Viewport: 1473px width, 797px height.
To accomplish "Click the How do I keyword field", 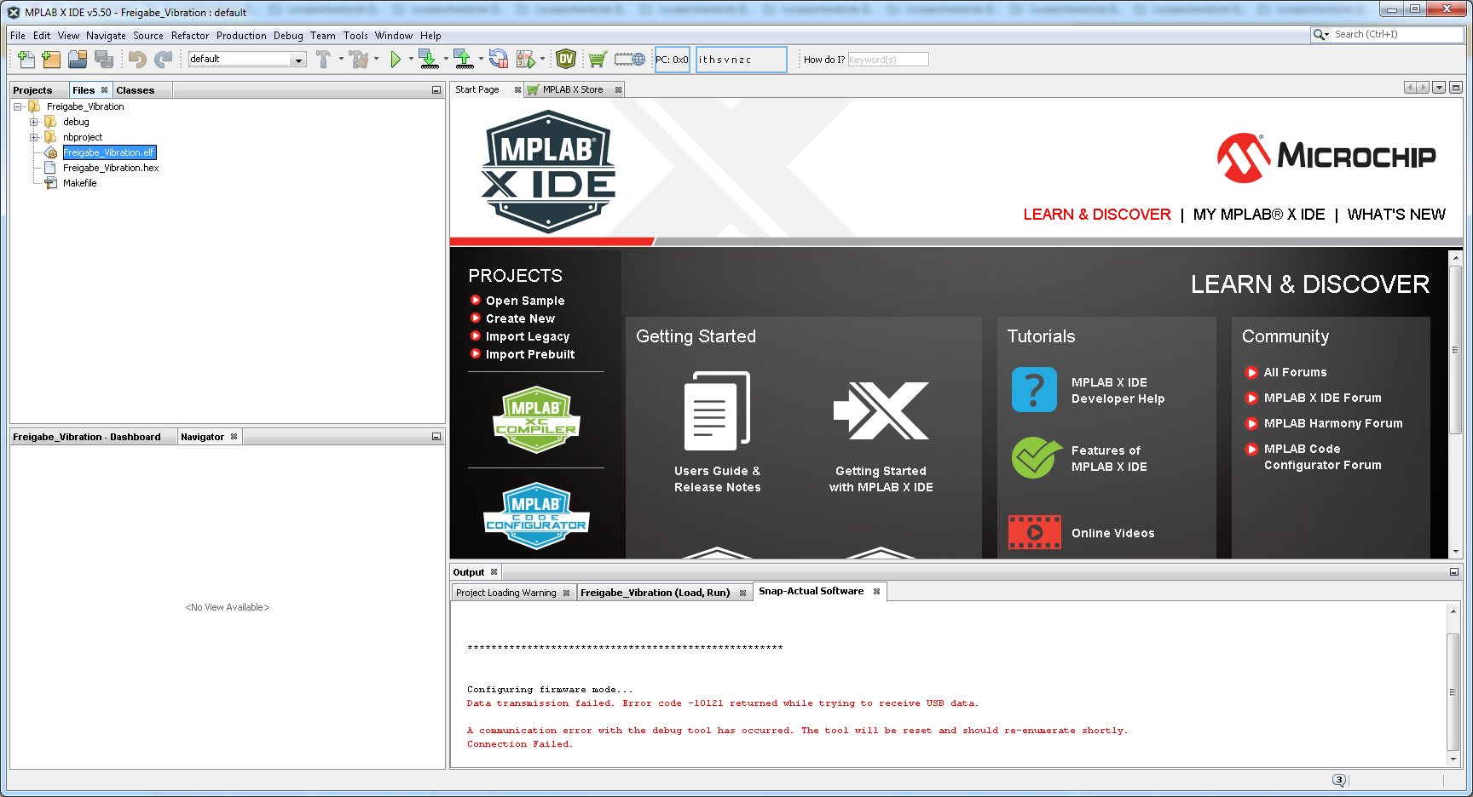I will 887,60.
